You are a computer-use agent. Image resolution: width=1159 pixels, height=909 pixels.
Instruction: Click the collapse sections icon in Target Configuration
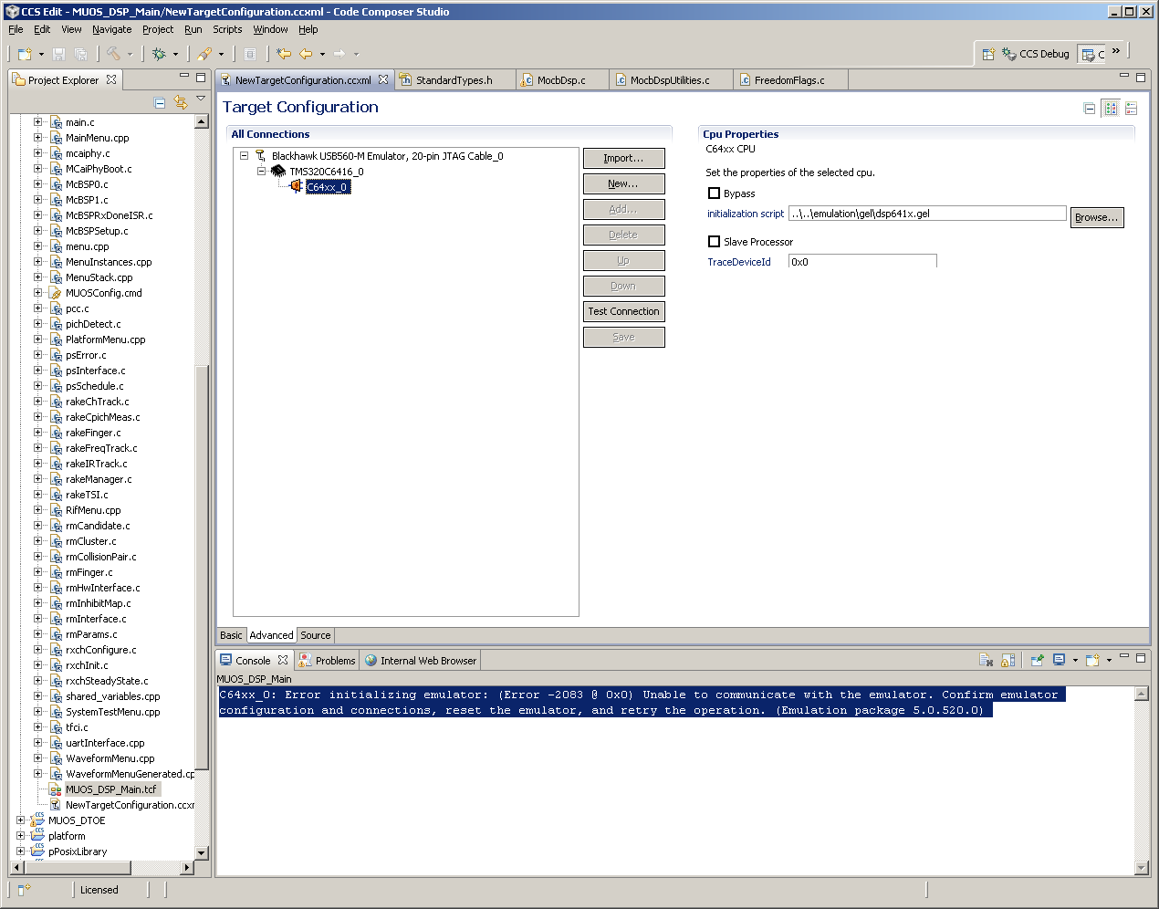1089,108
